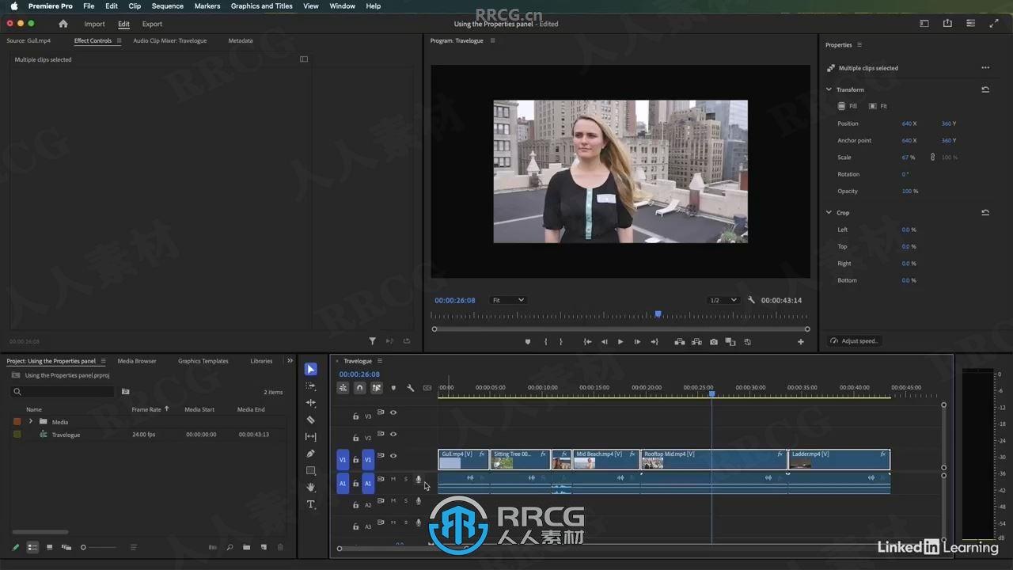Viewport: 1013px width, 570px height.
Task: Switch to Media Browser tab
Action: [x=137, y=361]
